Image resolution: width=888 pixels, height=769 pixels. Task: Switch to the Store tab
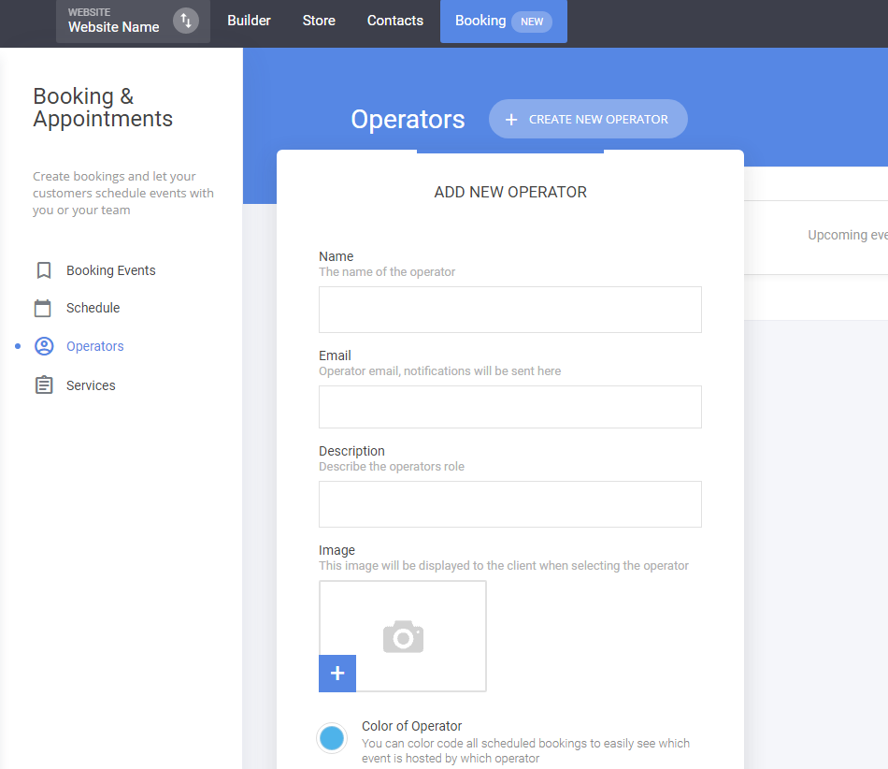point(319,21)
